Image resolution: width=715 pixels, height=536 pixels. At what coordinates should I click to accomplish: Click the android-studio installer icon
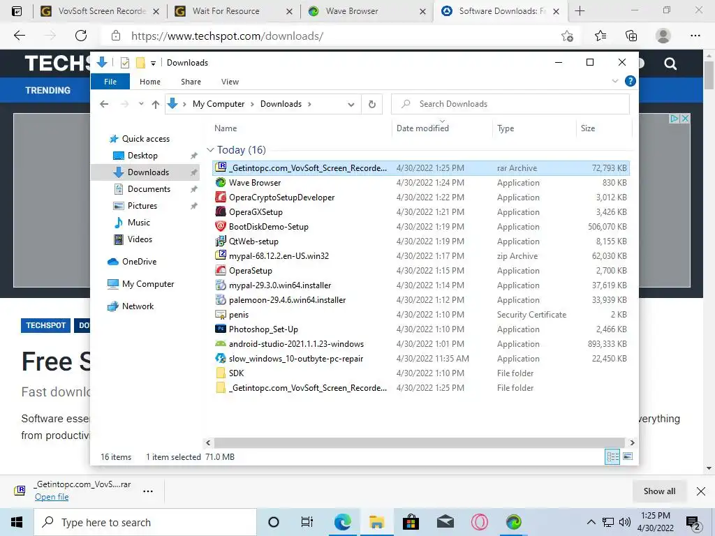221,343
